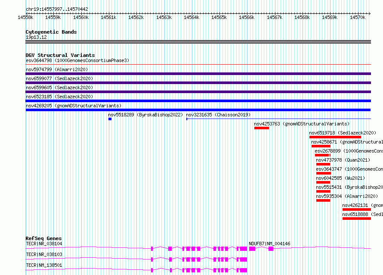Open nsv3231635 (Chaisson2019) variant label
The image size is (383, 275).
218,115
